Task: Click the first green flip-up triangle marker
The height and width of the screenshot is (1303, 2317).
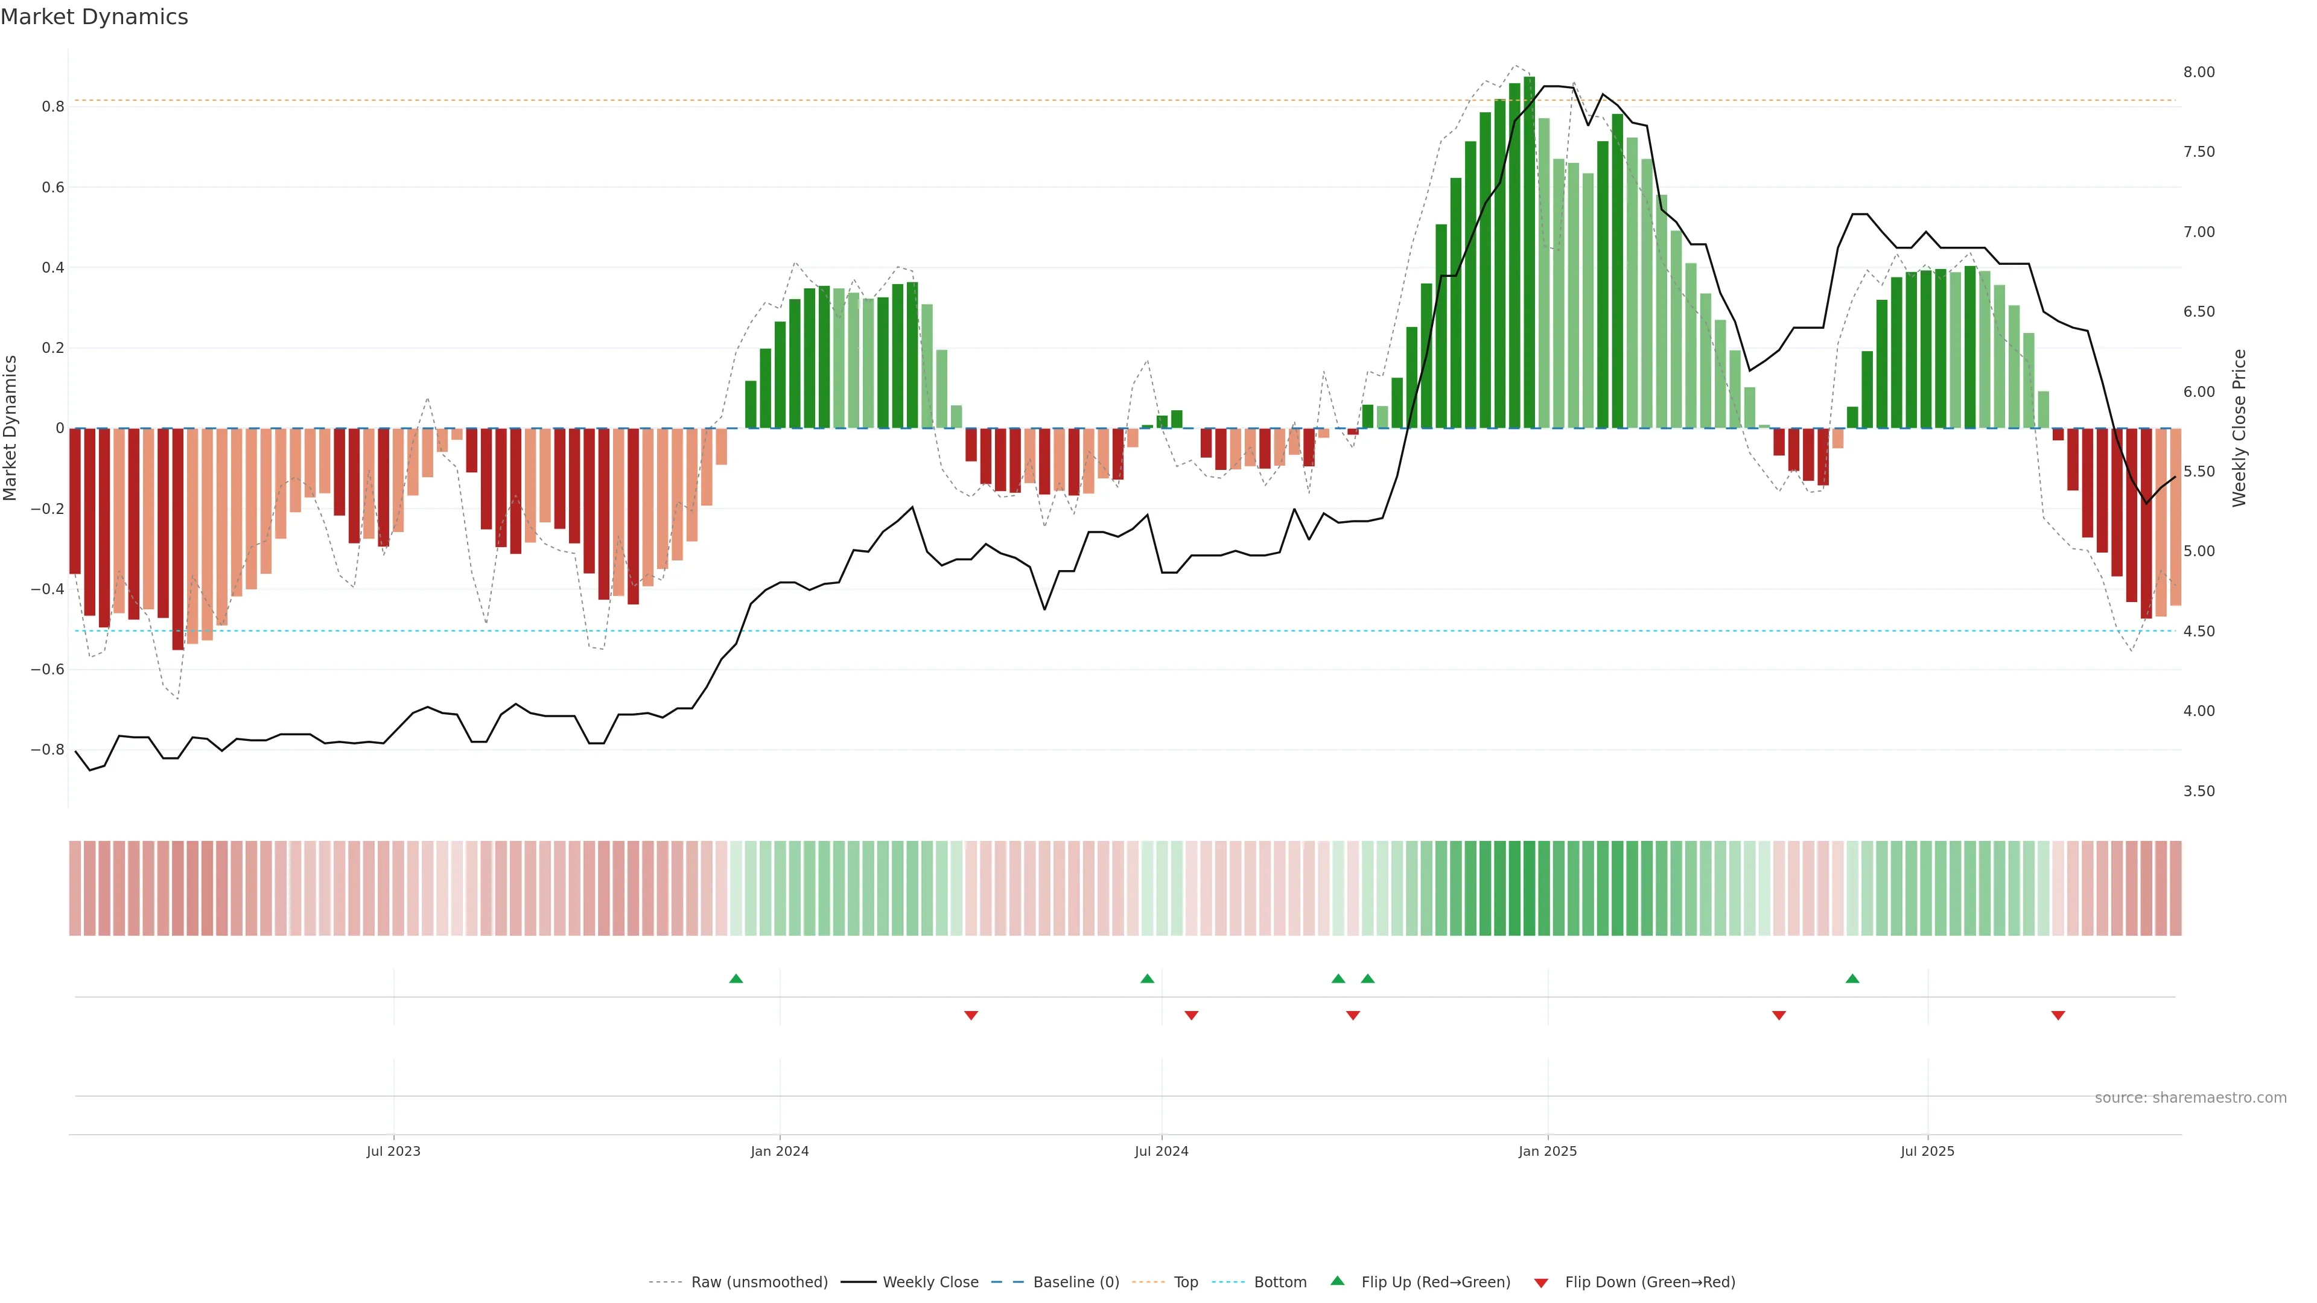Action: tap(736, 978)
